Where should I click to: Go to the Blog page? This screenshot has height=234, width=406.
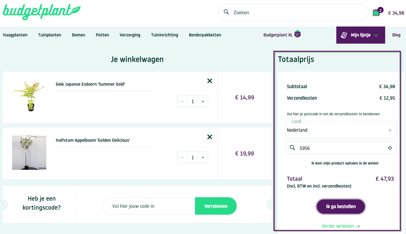(x=396, y=35)
